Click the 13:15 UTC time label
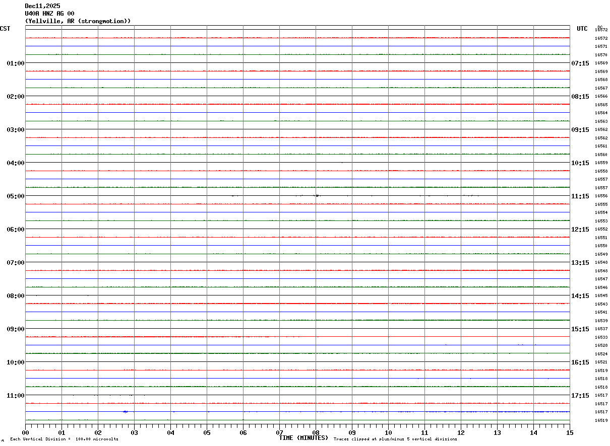 point(580,263)
